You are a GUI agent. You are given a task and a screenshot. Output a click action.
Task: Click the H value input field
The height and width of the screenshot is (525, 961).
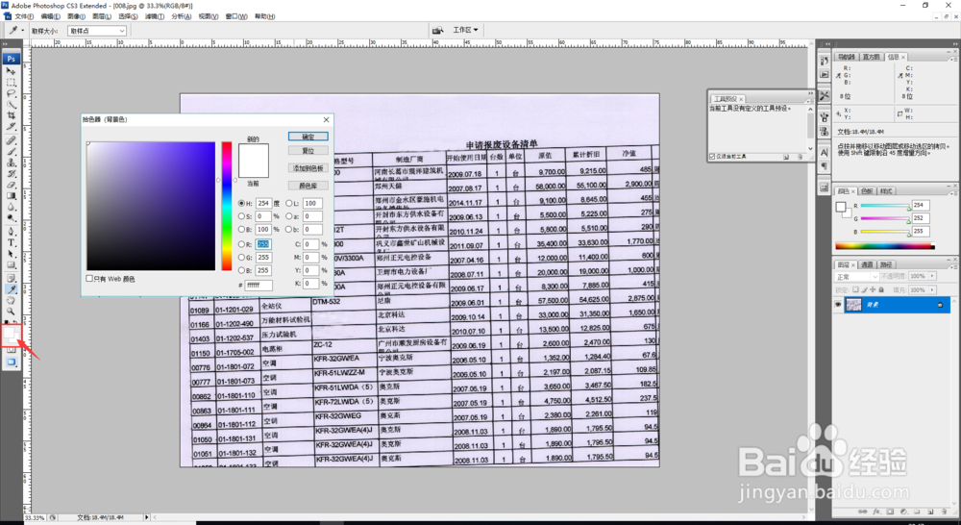pos(263,203)
